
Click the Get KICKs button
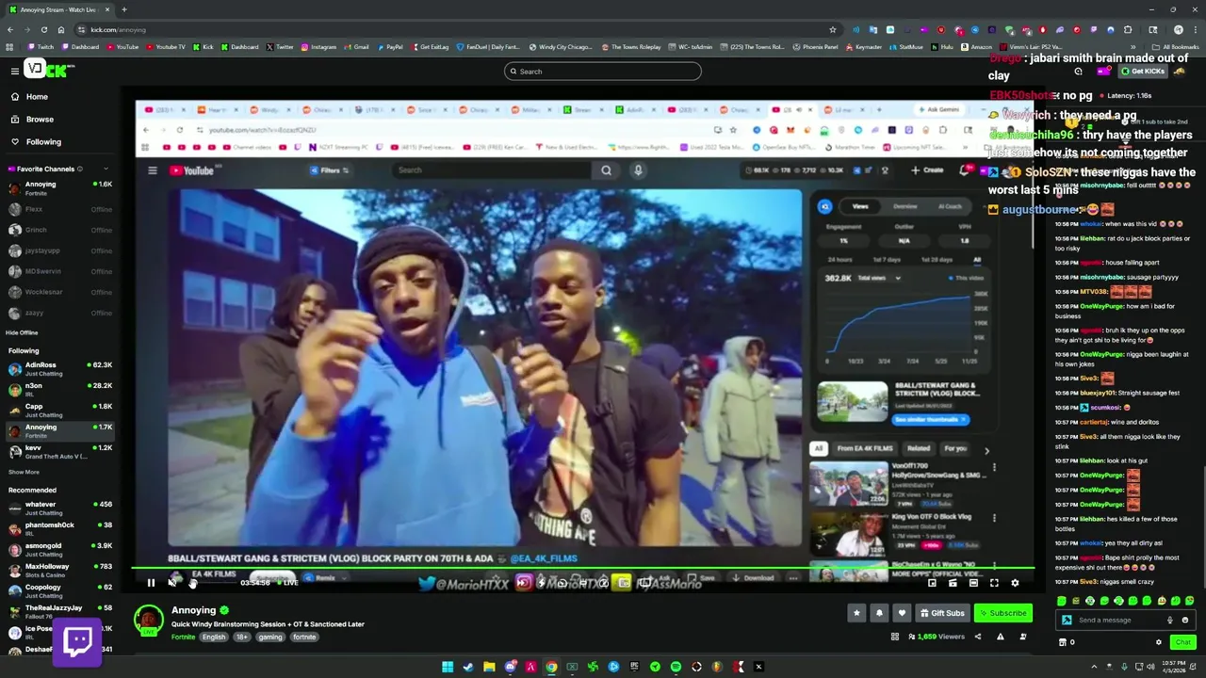point(1143,72)
